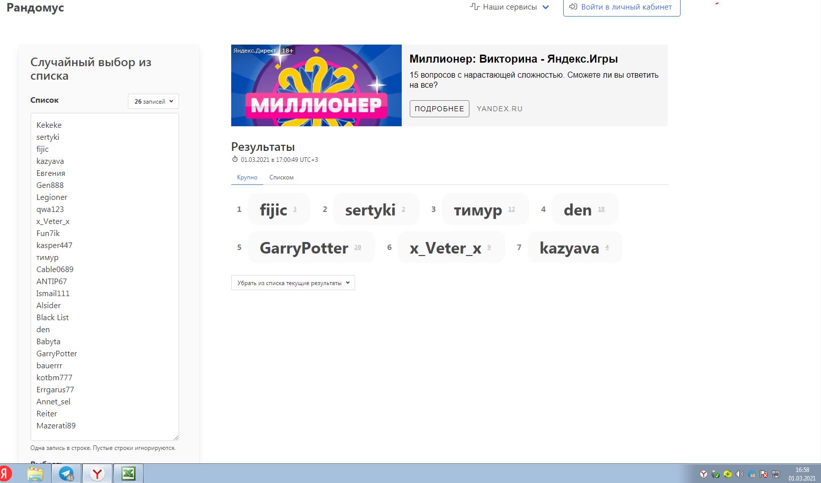Open the file explorer folder icon
Image resolution: width=821 pixels, height=483 pixels.
(x=35, y=473)
